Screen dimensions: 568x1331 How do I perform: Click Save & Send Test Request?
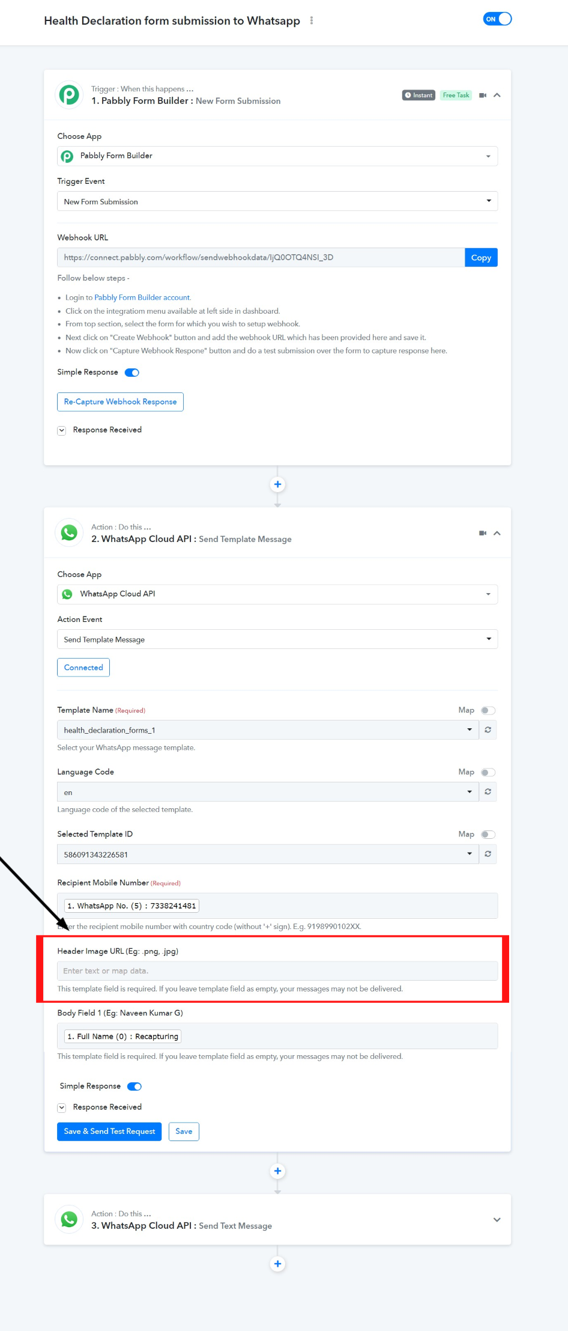point(109,1132)
